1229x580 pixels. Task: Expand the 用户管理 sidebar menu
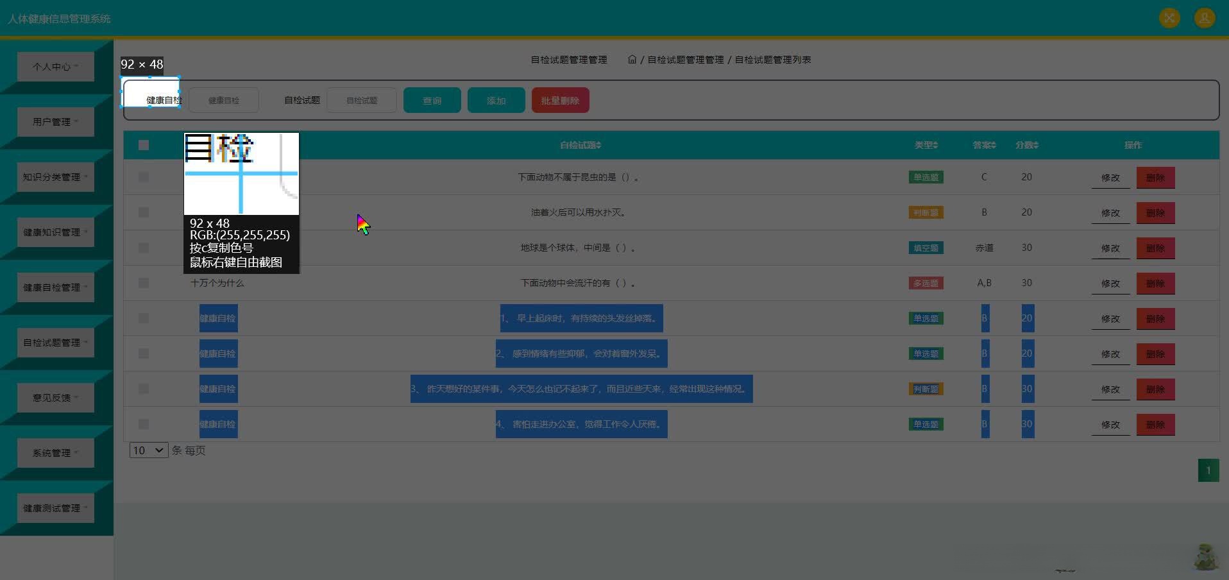(x=56, y=122)
